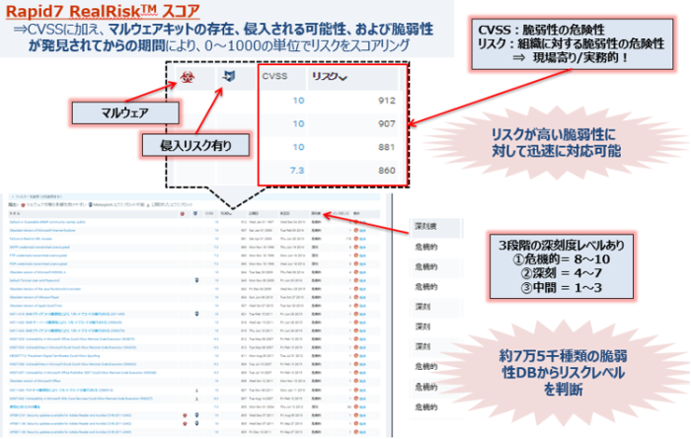Click the malware legend icon above the table

point(23,205)
